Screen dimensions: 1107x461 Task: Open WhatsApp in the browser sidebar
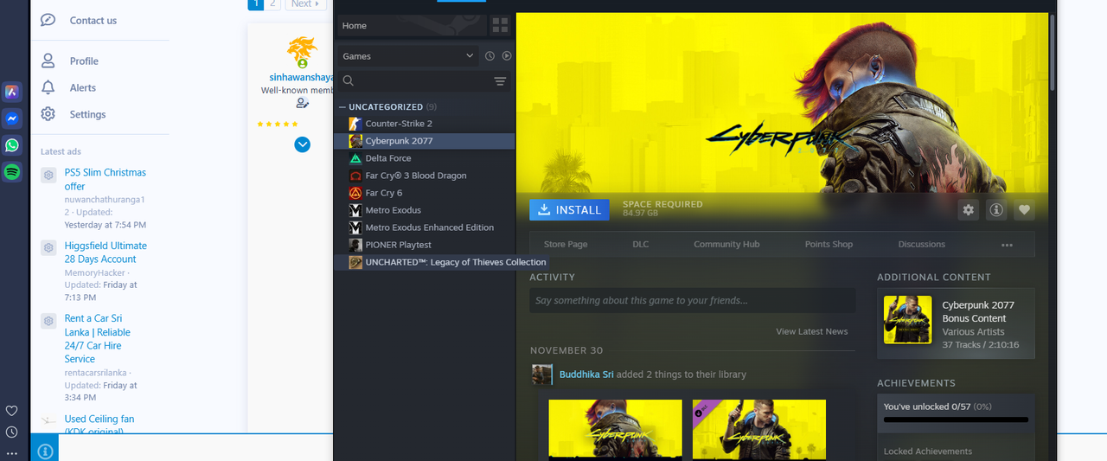click(12, 145)
